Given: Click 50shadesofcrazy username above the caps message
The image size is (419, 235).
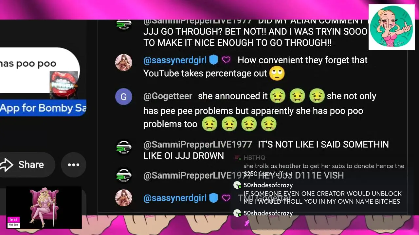Looking at the screenshot, I should point(268,185).
